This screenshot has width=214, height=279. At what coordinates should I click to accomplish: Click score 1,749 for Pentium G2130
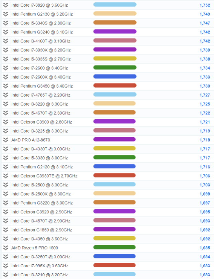(205, 14)
